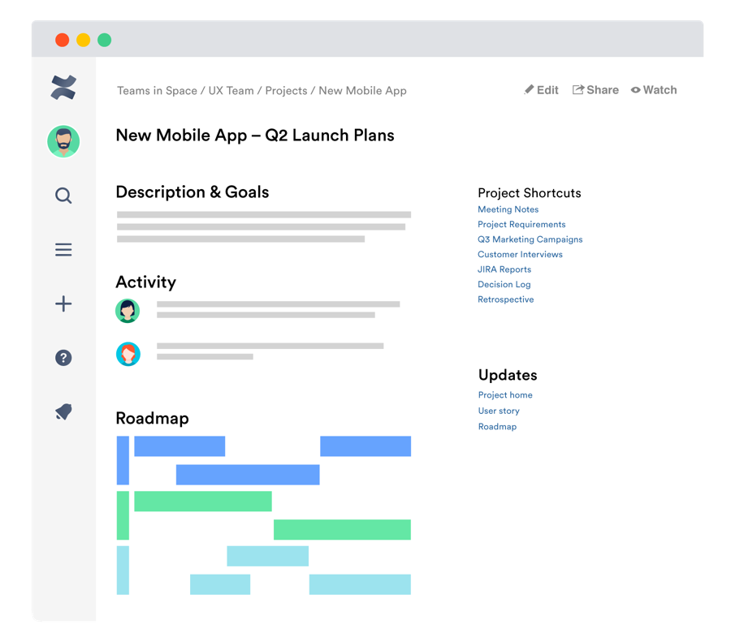Image resolution: width=731 pixels, height=633 pixels.
Task: Open the Confluence logo home icon
Action: pyautogui.click(x=63, y=88)
